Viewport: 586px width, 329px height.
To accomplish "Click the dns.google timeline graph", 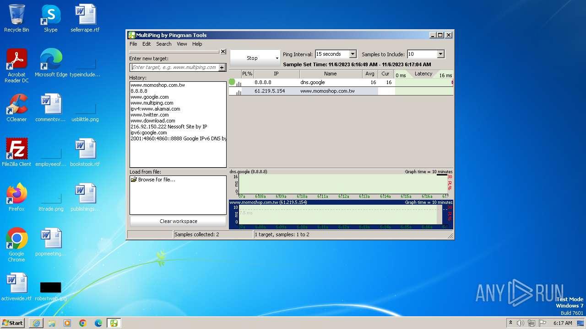I will point(341,184).
